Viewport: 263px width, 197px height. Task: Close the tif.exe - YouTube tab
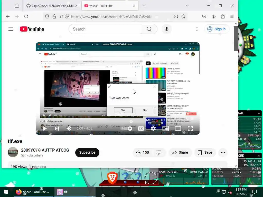point(134,6)
